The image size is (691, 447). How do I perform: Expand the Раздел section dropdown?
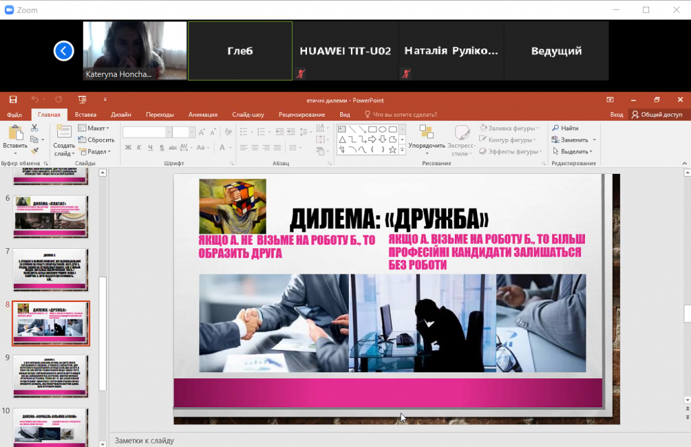click(x=96, y=152)
